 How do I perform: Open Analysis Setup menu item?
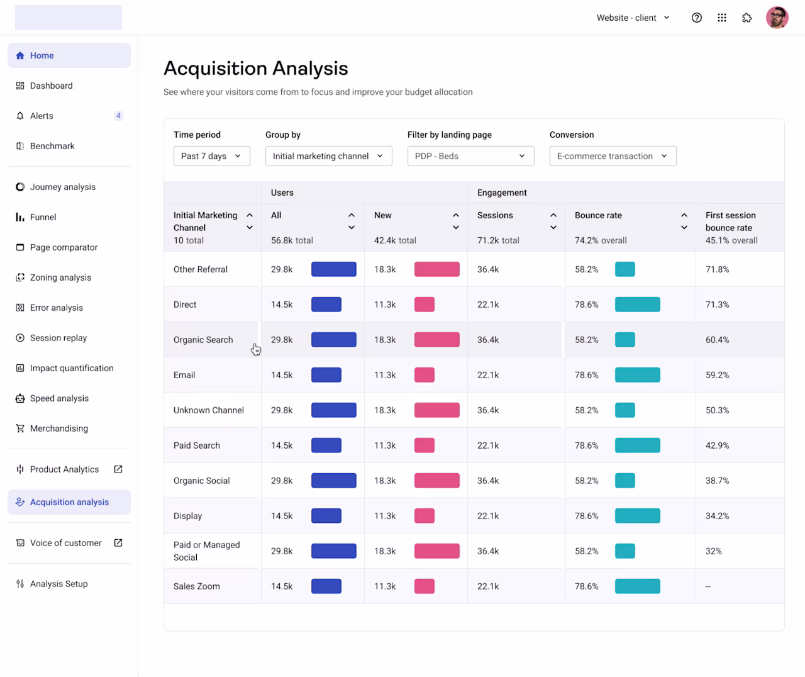pyautogui.click(x=69, y=584)
